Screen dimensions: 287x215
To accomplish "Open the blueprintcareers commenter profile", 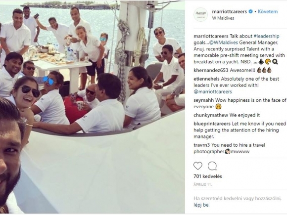I will click(x=212, y=124).
